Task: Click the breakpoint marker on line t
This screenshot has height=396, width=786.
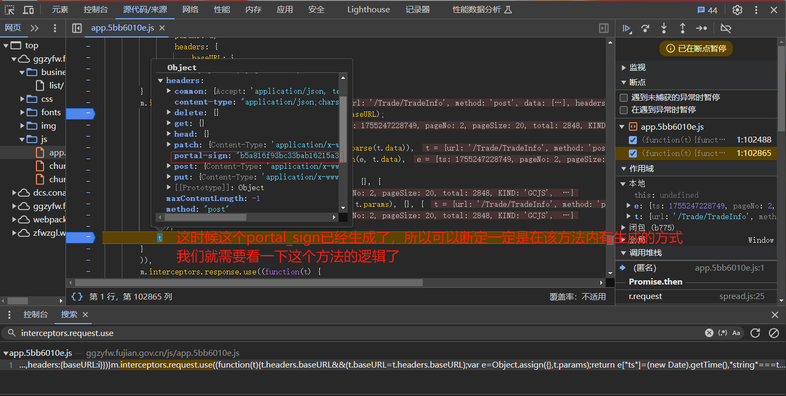Action: (82, 237)
